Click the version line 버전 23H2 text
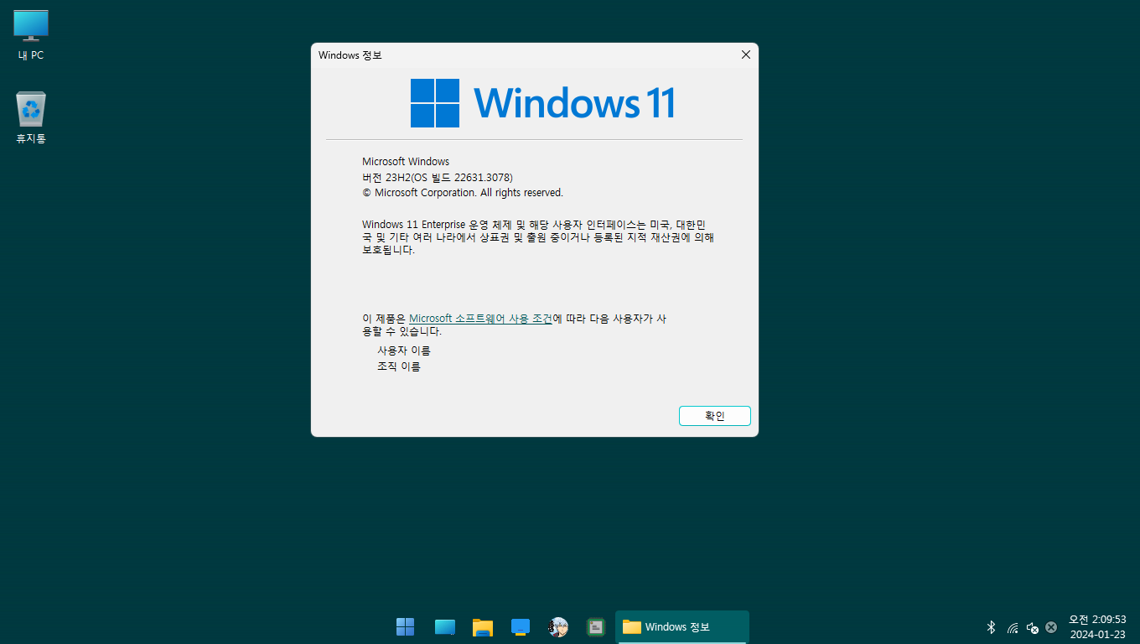The height and width of the screenshot is (644, 1140). click(438, 177)
